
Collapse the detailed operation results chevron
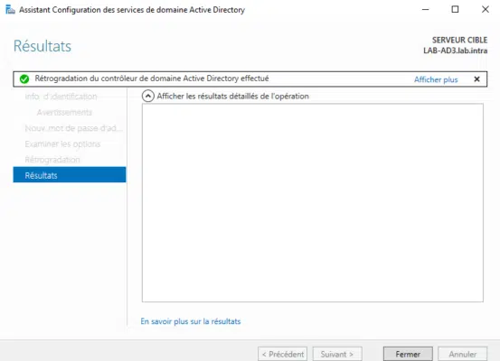tap(148, 97)
